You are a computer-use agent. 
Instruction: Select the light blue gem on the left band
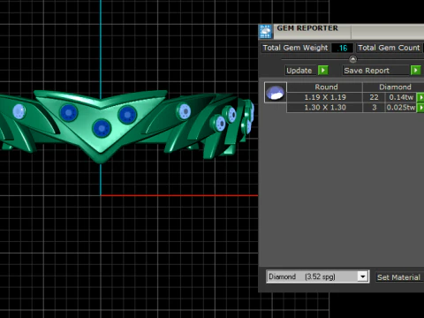19,111
